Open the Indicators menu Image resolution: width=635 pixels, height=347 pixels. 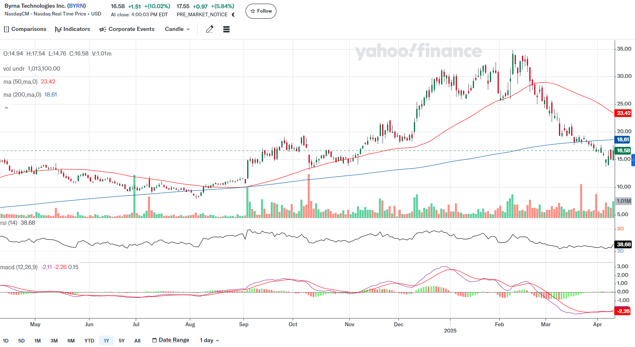pos(72,29)
